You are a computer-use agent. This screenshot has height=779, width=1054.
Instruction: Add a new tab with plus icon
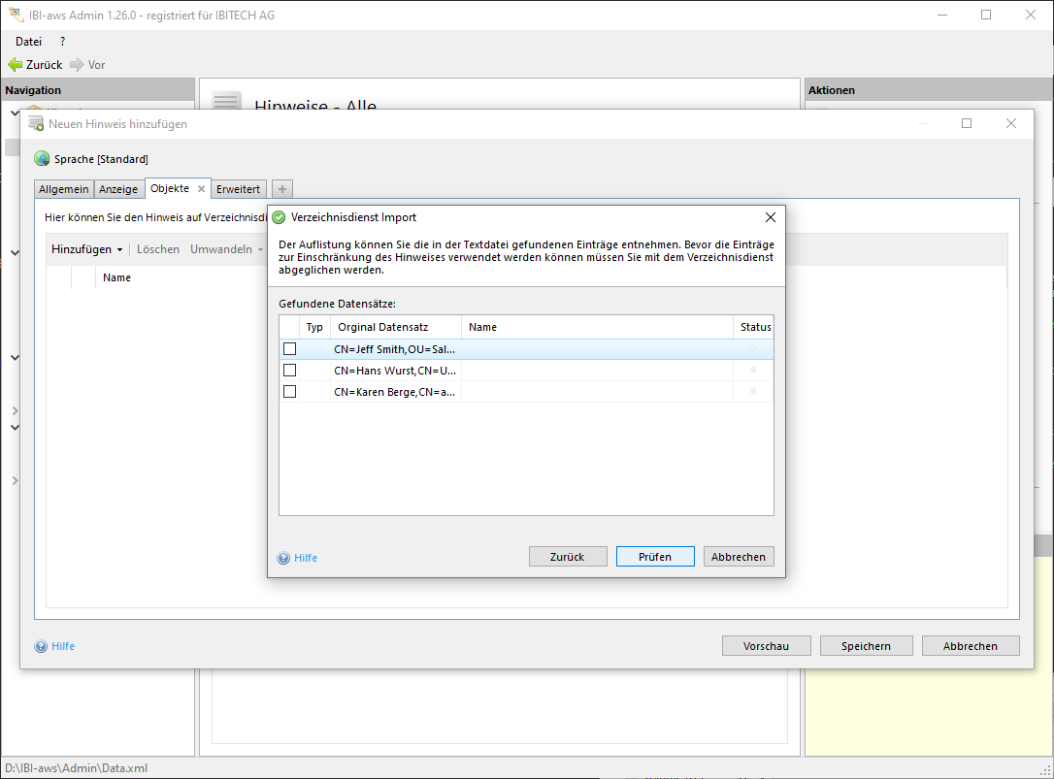(281, 189)
